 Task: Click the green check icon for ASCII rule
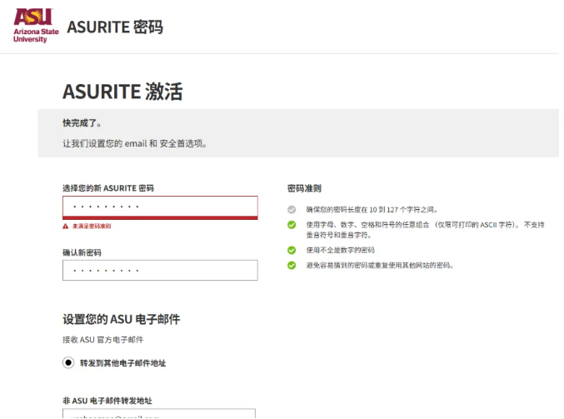[x=292, y=225]
